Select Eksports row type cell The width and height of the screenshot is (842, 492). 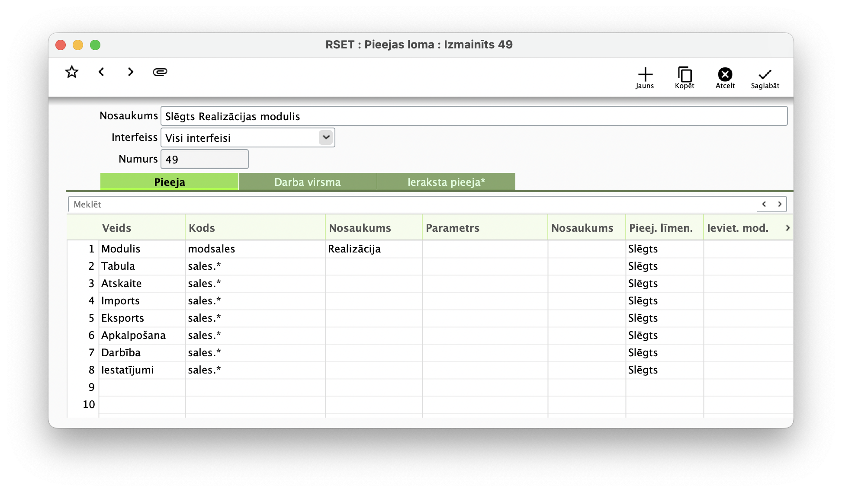[x=142, y=318]
